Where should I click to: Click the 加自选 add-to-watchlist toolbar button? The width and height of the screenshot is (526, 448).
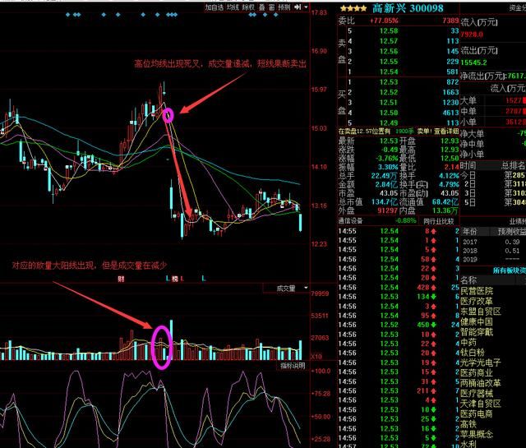214,7
